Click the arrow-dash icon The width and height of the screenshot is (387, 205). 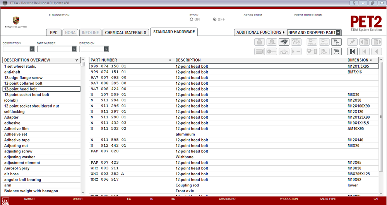[296, 51]
